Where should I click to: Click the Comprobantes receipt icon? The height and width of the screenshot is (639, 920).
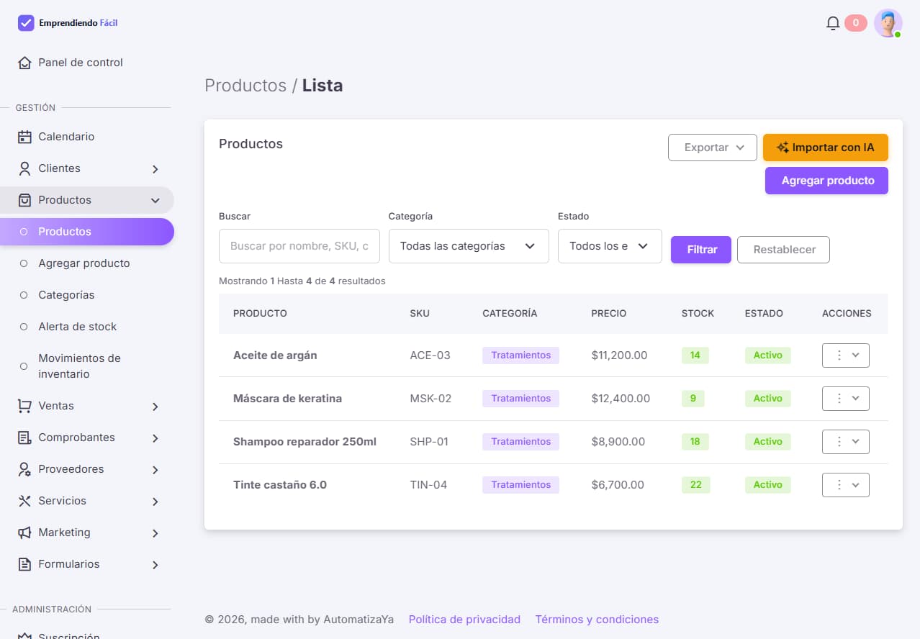click(24, 438)
